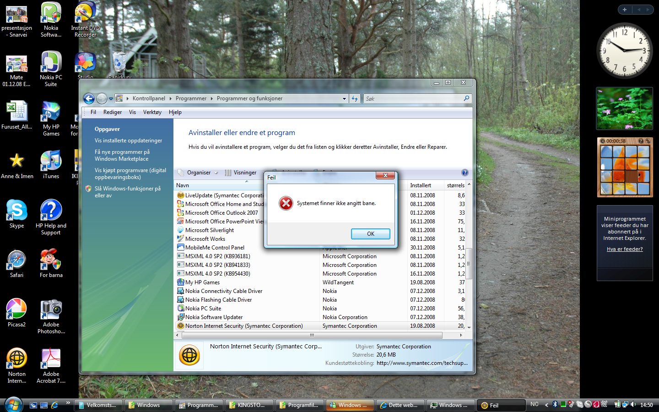Launch Skype from the desktop
This screenshot has width=659, height=412.
[17, 214]
